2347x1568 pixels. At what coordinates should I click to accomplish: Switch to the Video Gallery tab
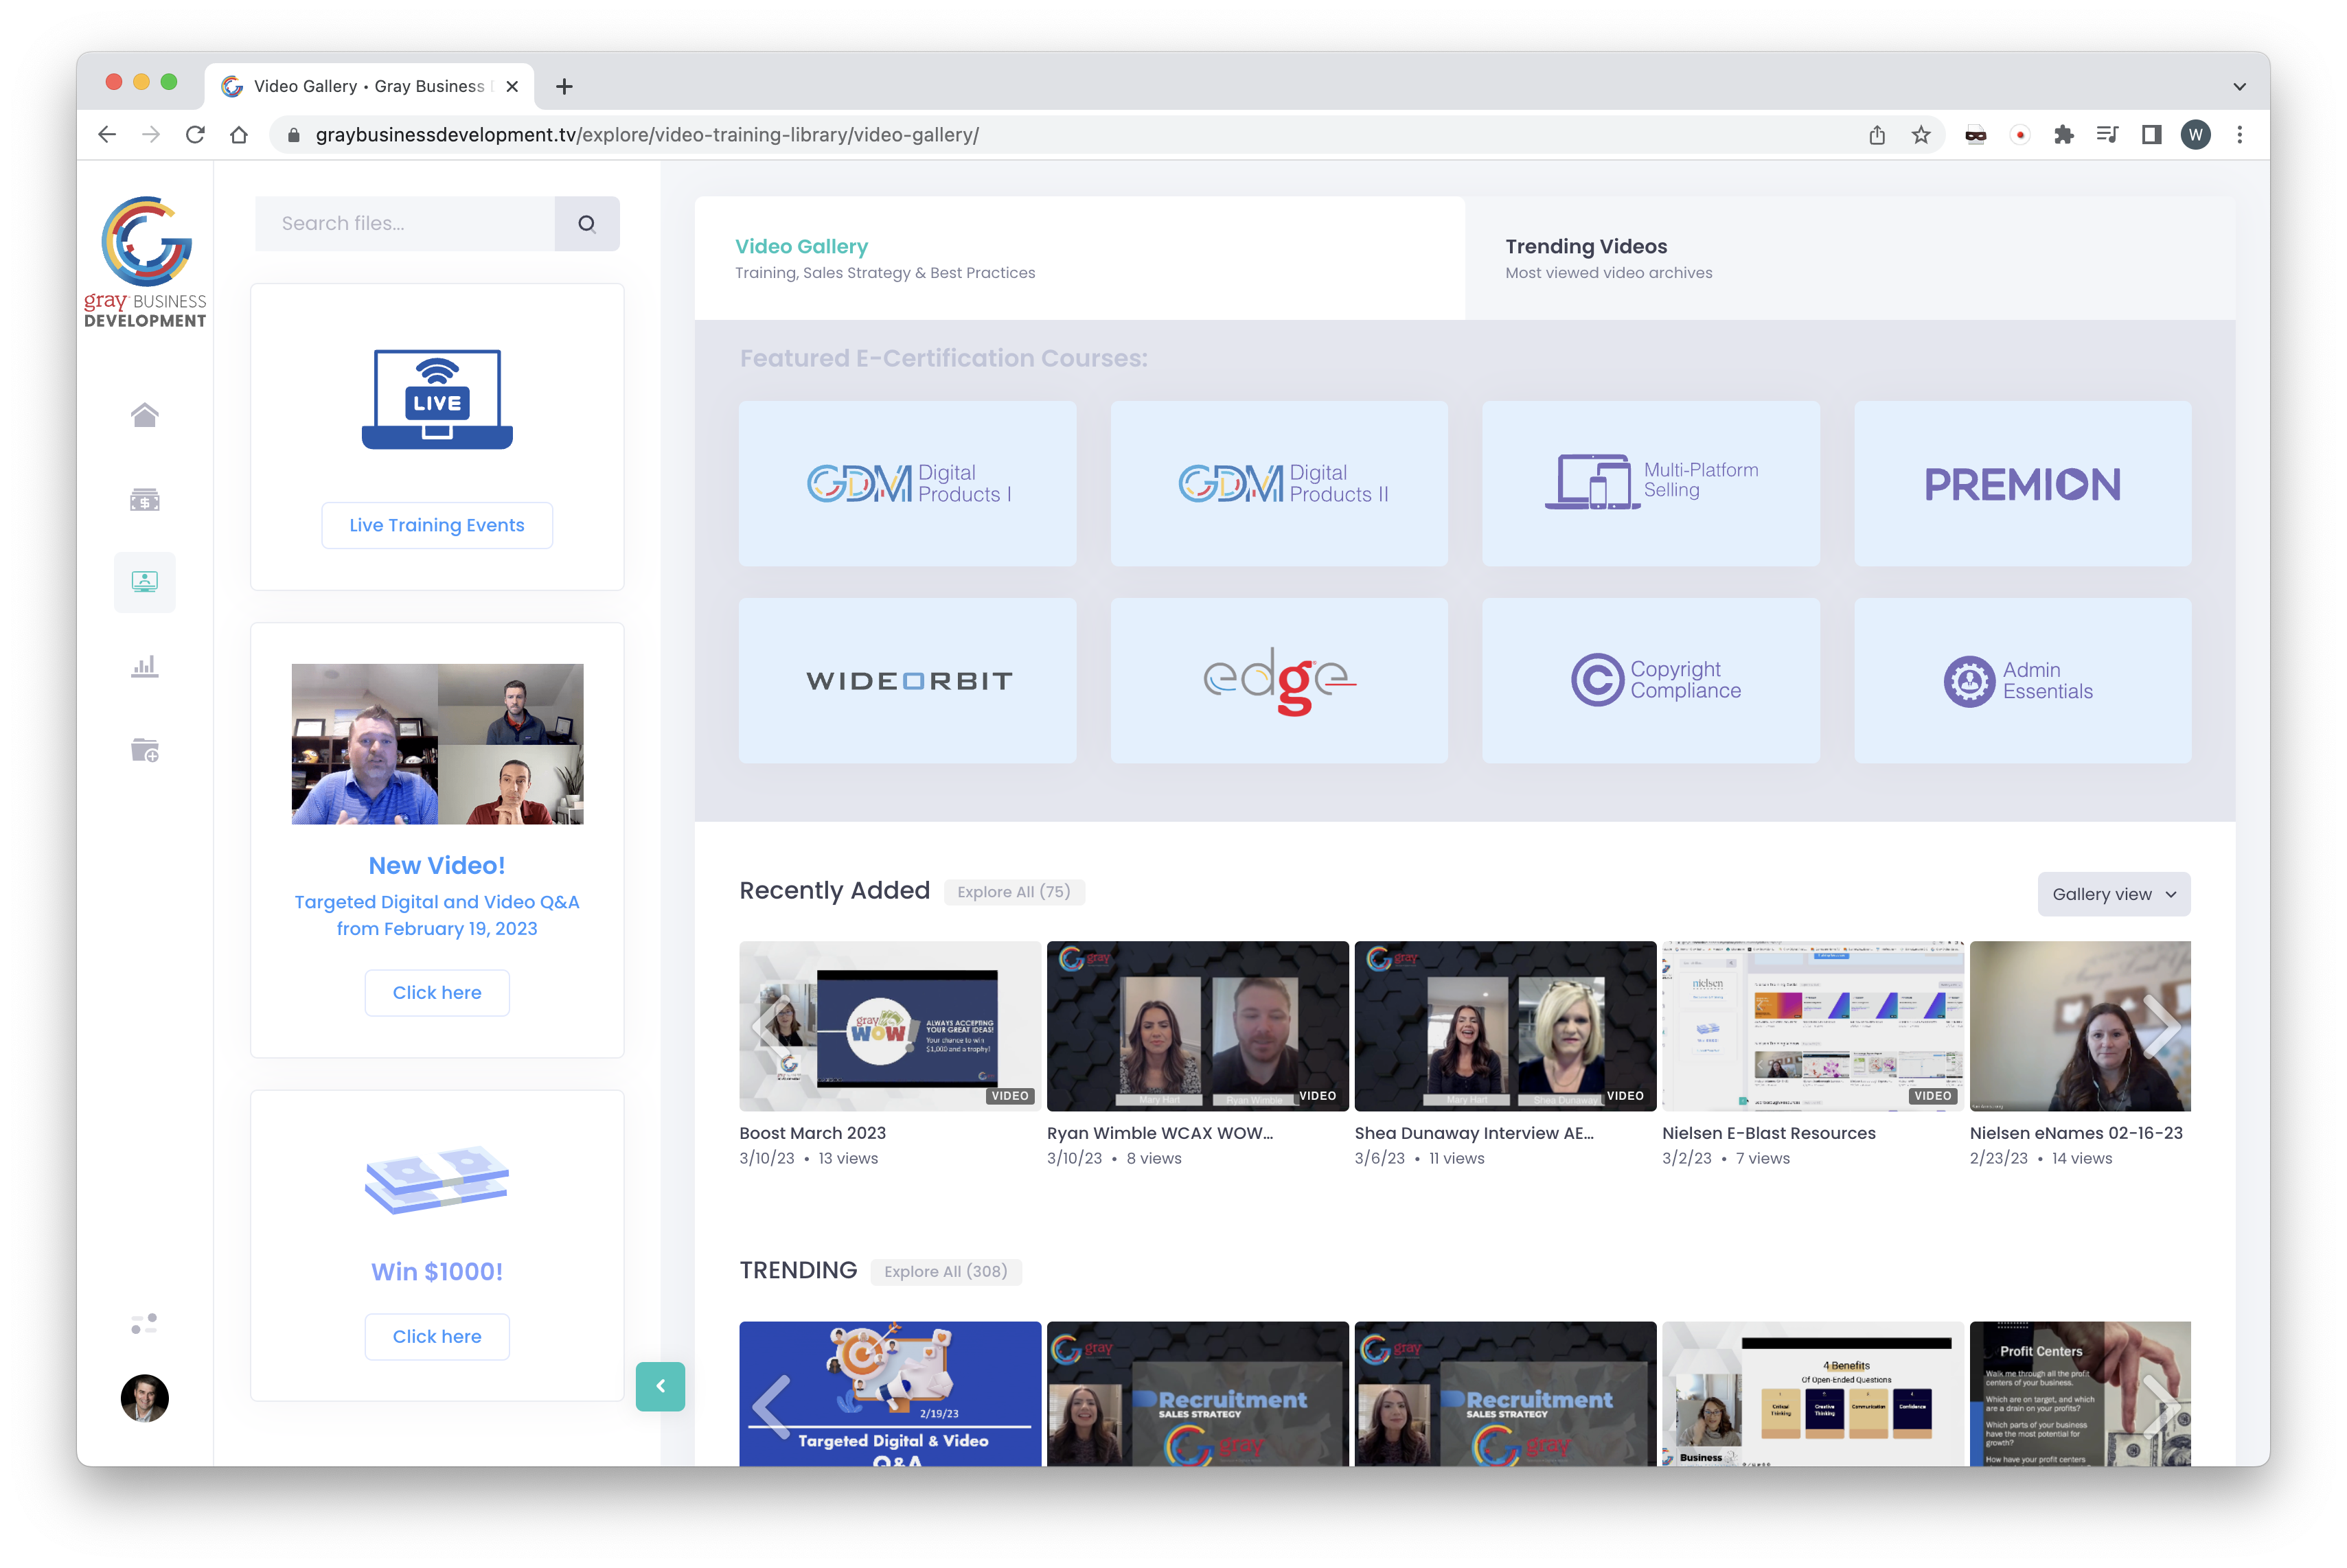click(1079, 258)
